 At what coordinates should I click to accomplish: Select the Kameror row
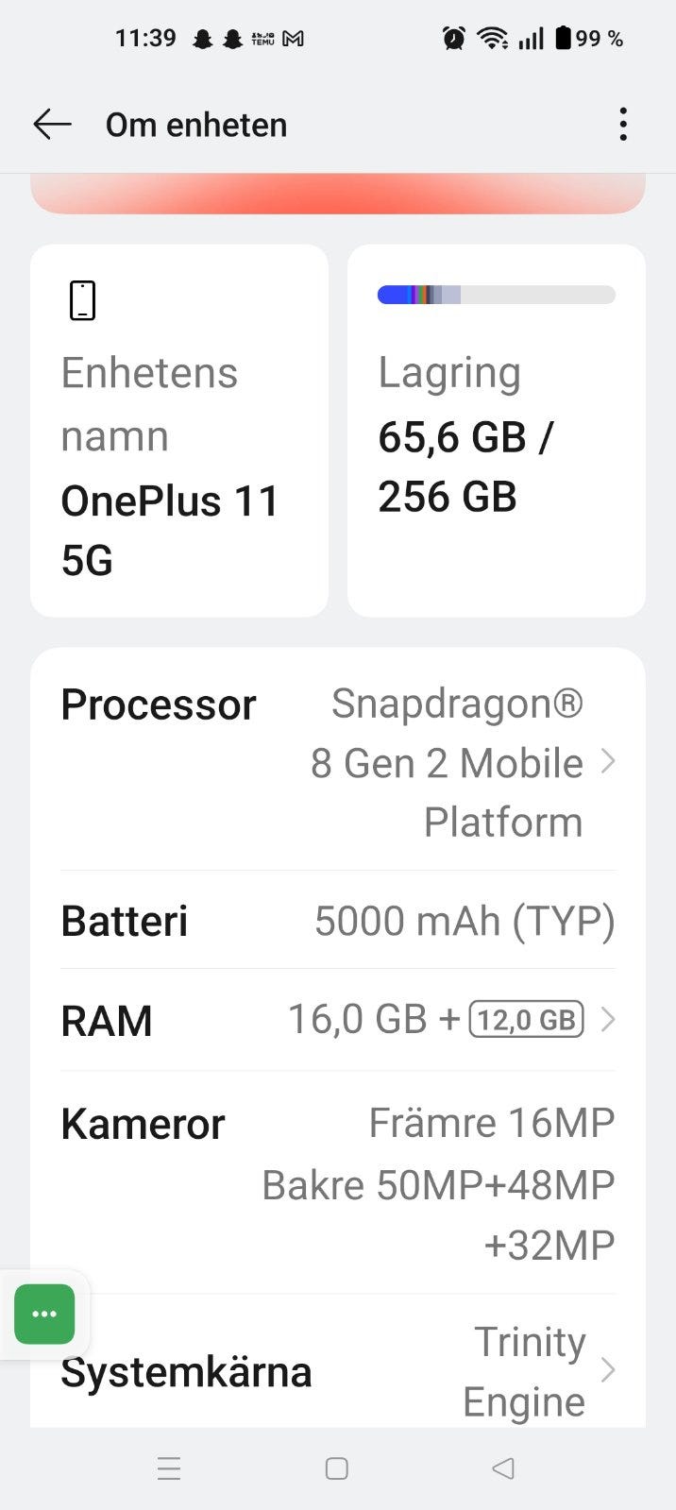point(338,1182)
